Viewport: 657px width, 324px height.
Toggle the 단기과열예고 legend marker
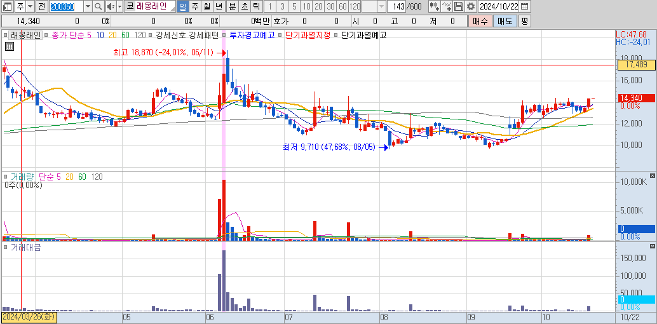(x=336, y=36)
